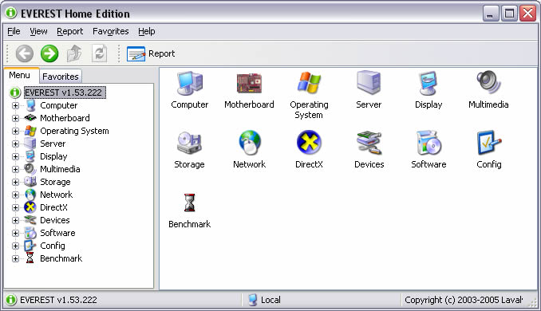Viewport: 541px width, 311px height.
Task: Click the Copyright text in status bar
Action: [x=464, y=300]
